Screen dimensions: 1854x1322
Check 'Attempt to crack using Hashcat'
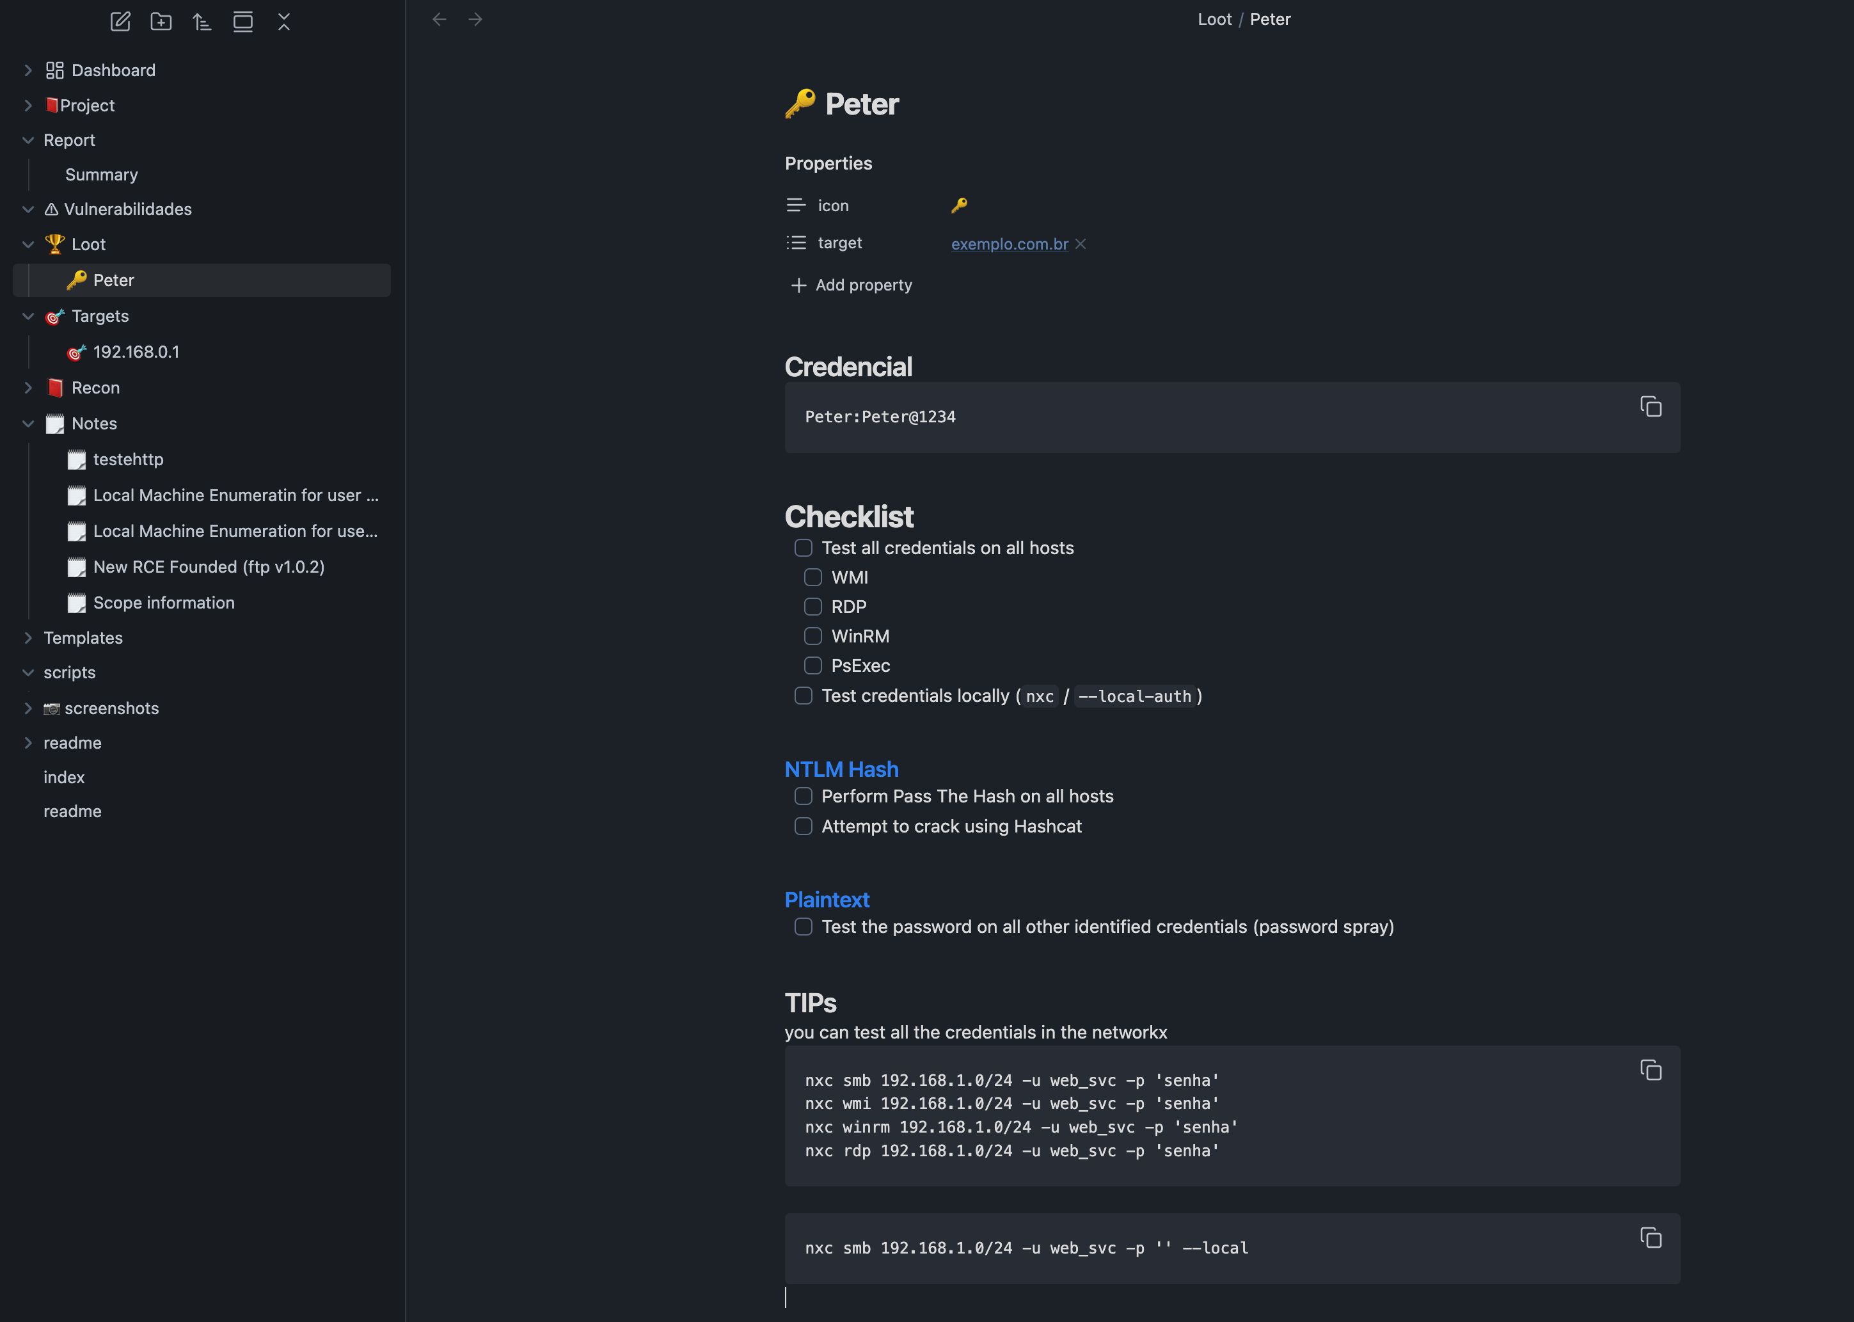(804, 826)
